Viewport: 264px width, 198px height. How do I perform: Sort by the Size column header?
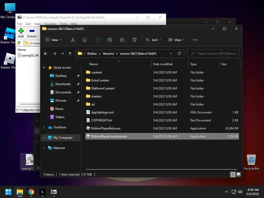click(x=230, y=64)
